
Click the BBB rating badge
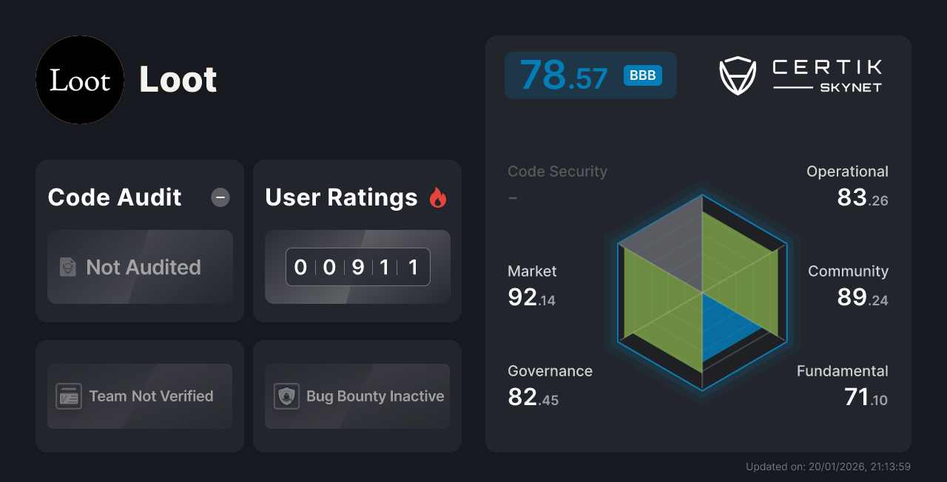pyautogui.click(x=643, y=75)
